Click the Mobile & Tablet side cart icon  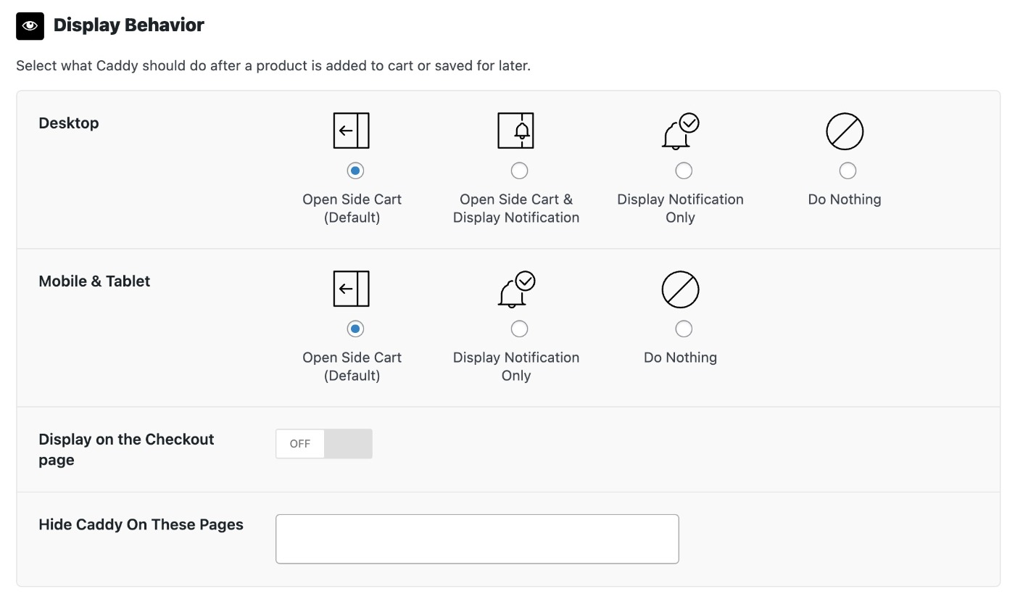pyautogui.click(x=352, y=289)
